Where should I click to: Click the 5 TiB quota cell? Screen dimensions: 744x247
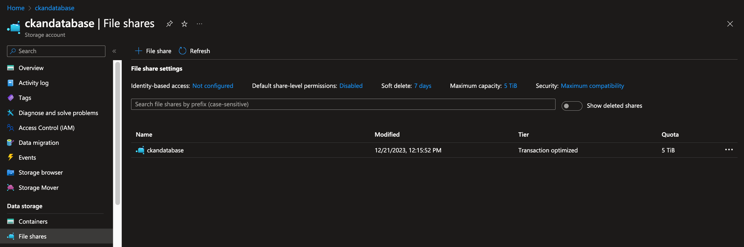[x=668, y=150]
